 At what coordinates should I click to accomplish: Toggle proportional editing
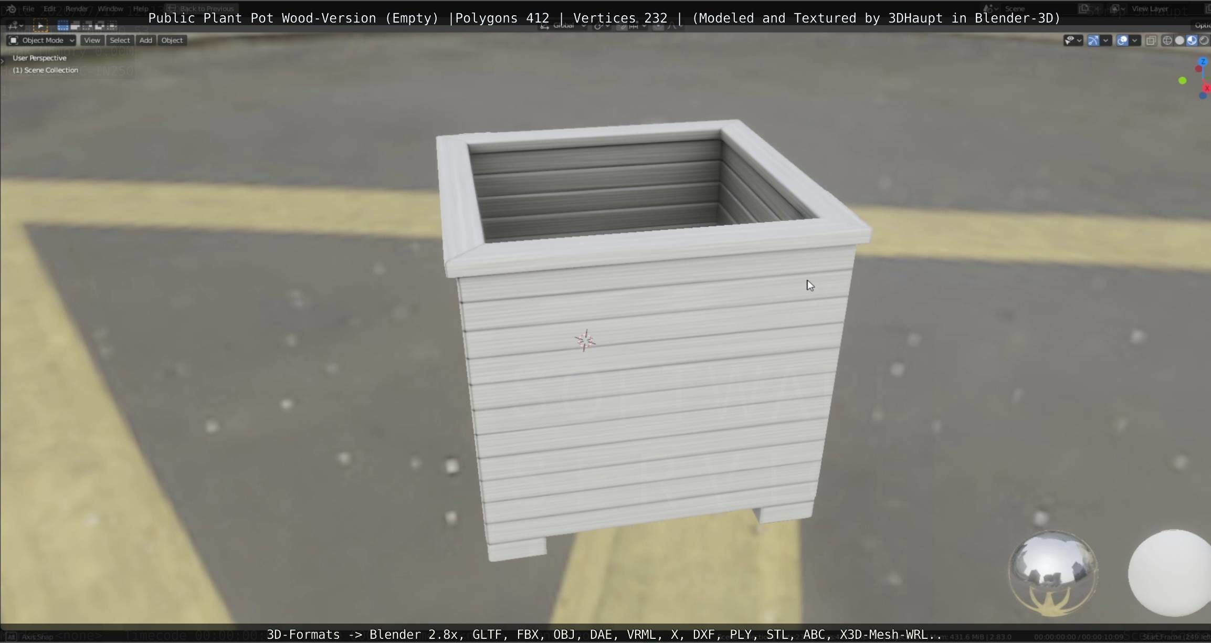tap(658, 25)
